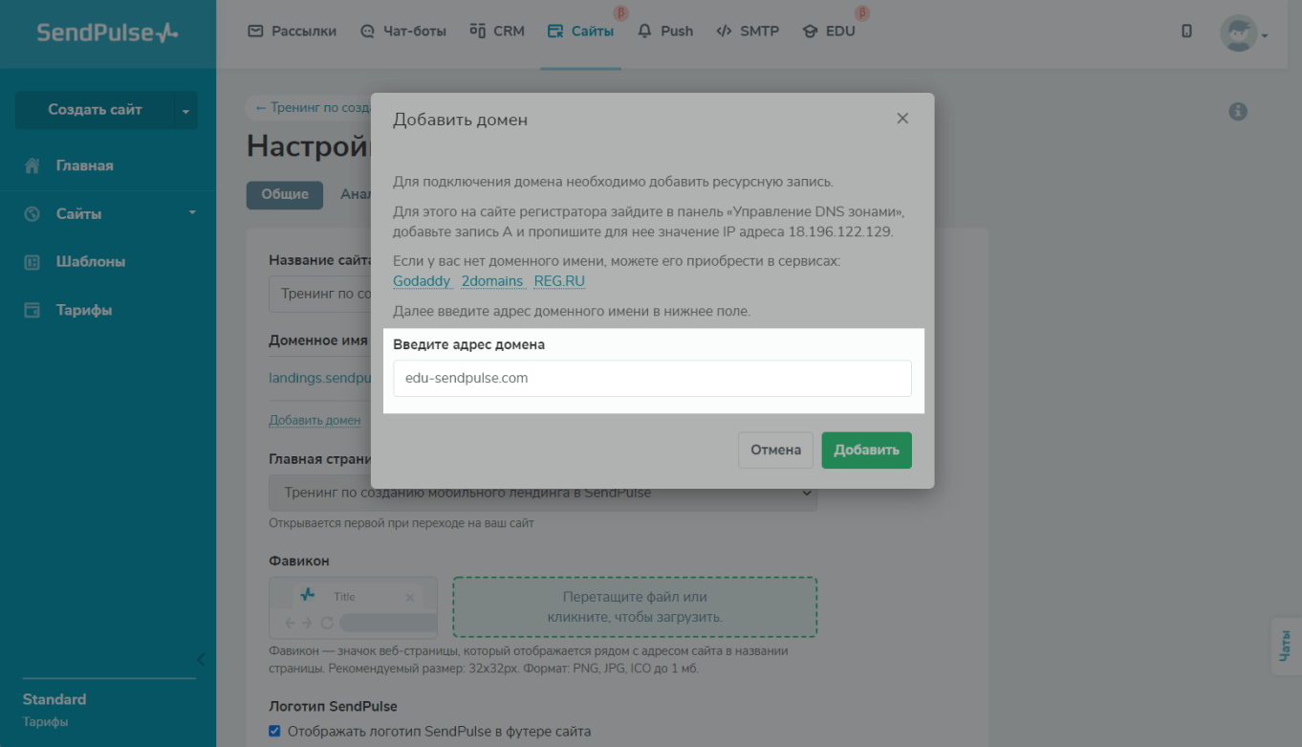The image size is (1302, 747).
Task: Click the Добавить домен link on page
Action: click(x=315, y=421)
